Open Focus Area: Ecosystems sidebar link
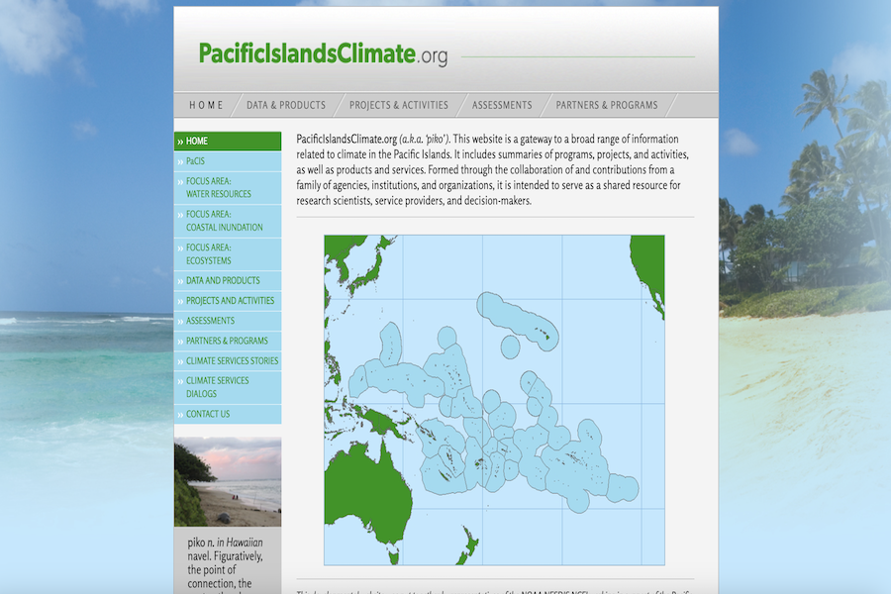891x594 pixels. tap(228, 254)
